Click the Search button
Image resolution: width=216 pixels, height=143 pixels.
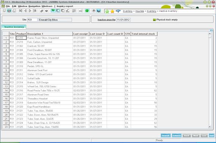point(166,135)
